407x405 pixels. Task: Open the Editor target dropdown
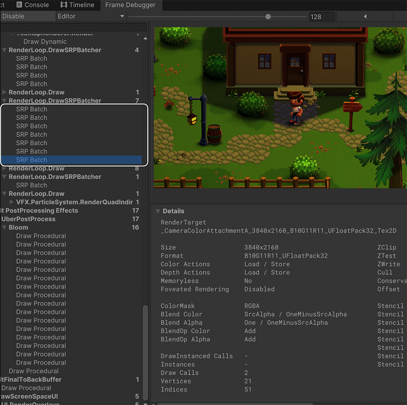click(x=90, y=16)
